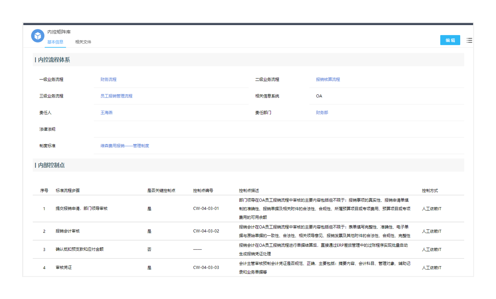Click control point code CW-04-03-02
This screenshot has width=496, height=299.
tap(206, 231)
